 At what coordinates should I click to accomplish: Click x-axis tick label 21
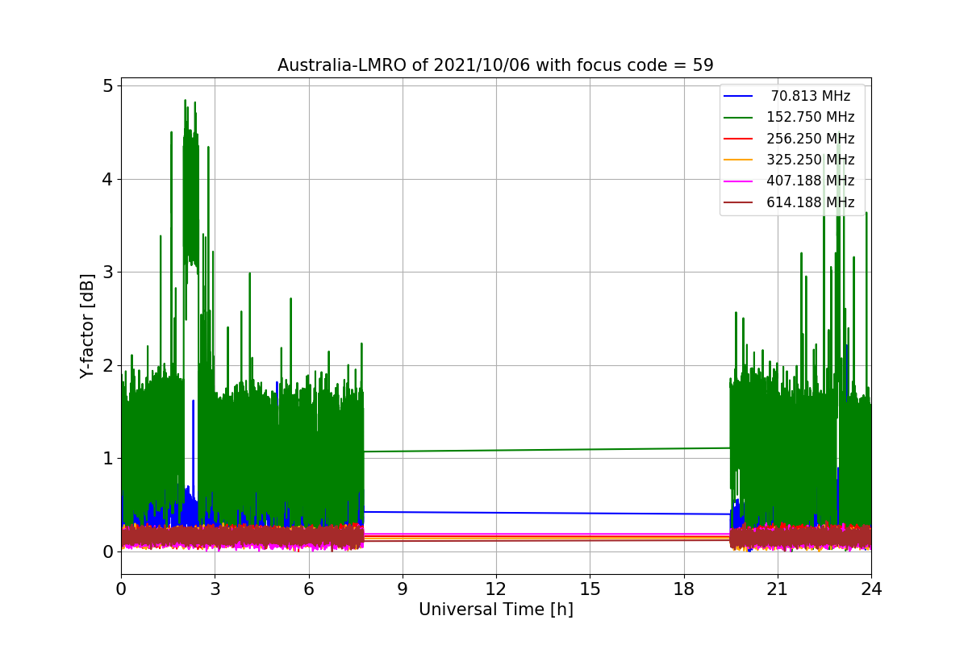[777, 589]
